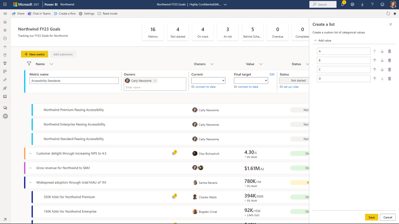399x224 pixels.
Task: Save the custom list
Action: 372,217
